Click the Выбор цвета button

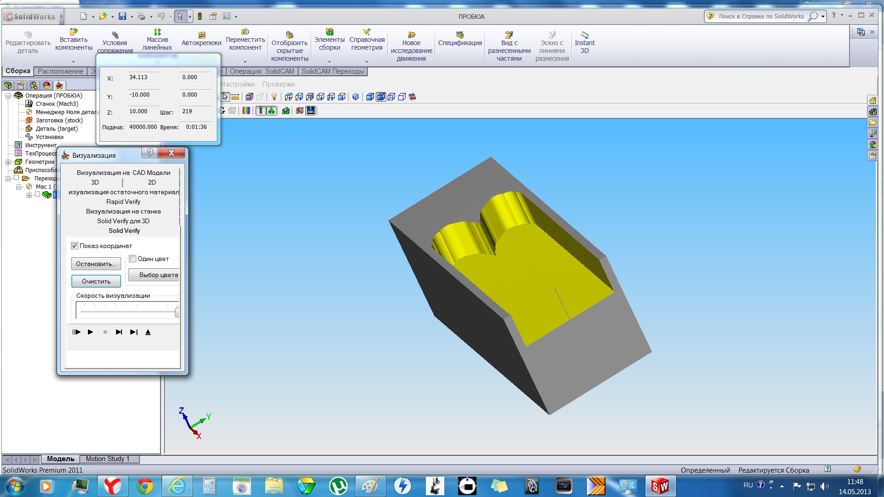155,275
